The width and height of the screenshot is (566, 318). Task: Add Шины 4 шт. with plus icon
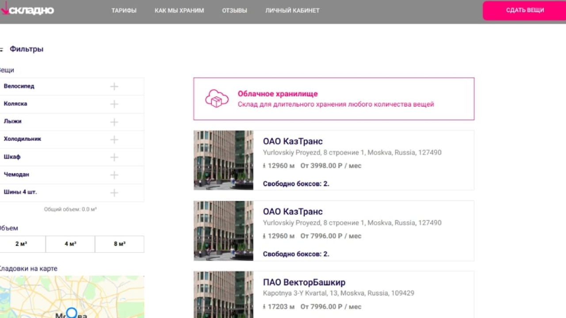point(114,193)
